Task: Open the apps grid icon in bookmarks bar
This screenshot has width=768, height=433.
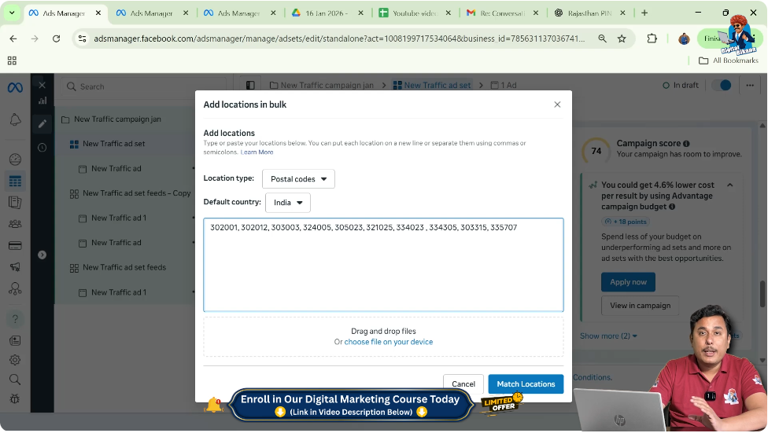Action: point(13,61)
